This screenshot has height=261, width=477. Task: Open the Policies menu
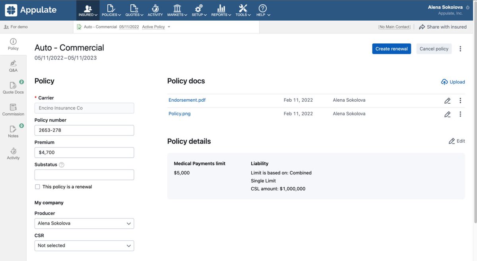(x=111, y=10)
